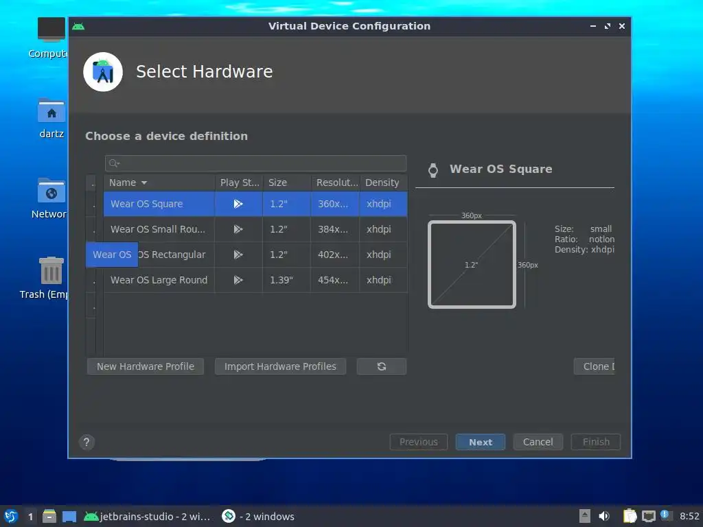
Task: Click the Size column header
Action: [x=287, y=183]
